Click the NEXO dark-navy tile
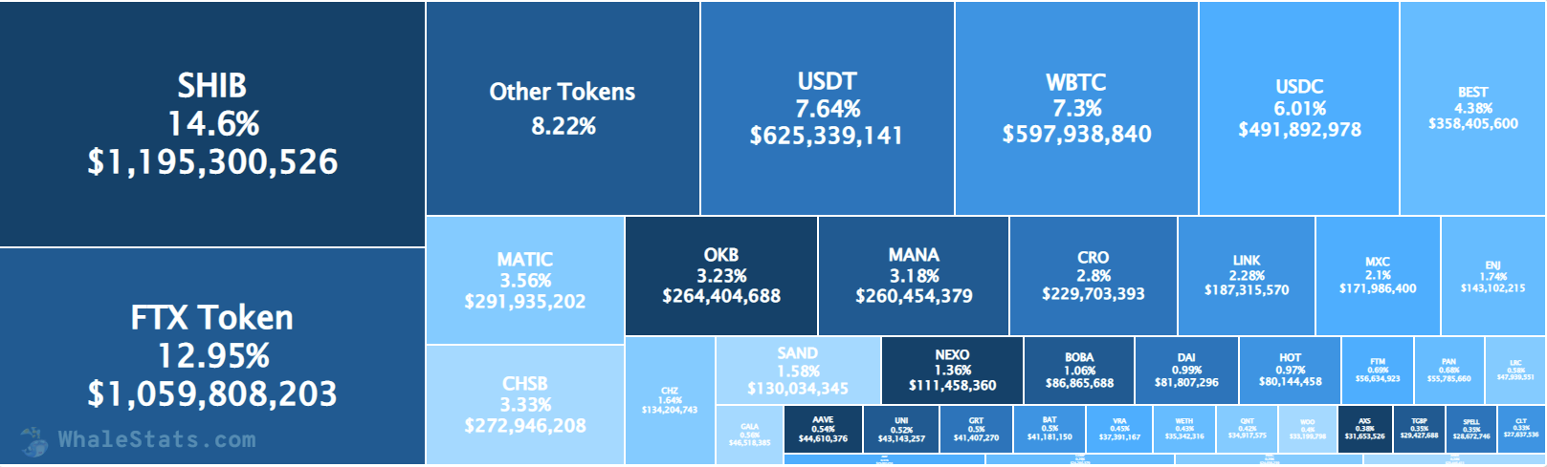The width and height of the screenshot is (1547, 467). 952,370
